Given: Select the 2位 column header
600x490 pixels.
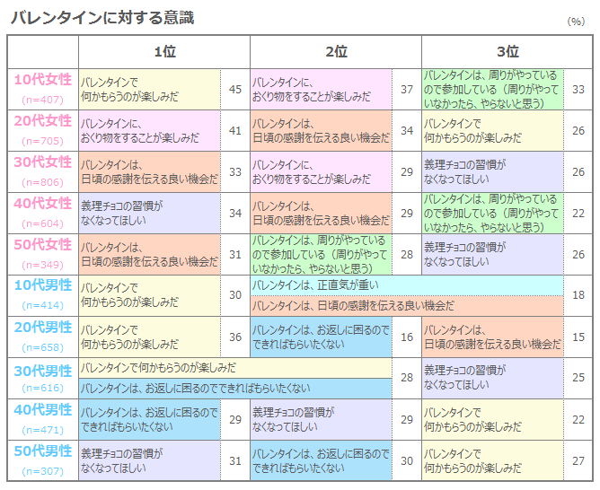Looking at the screenshot, I should click(x=336, y=51).
